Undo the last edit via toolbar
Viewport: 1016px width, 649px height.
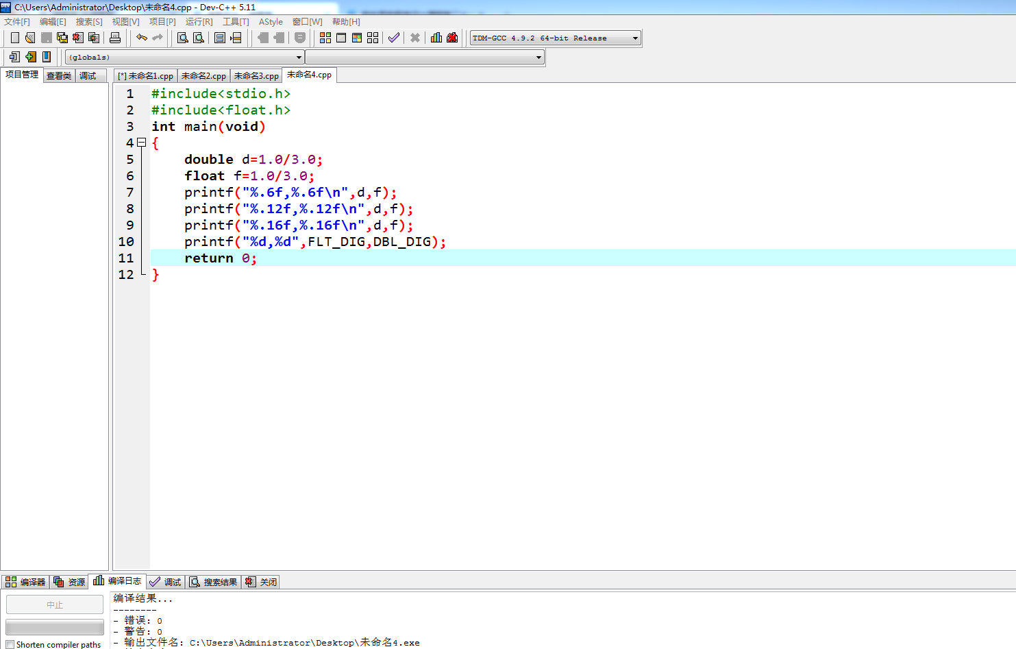(x=142, y=38)
